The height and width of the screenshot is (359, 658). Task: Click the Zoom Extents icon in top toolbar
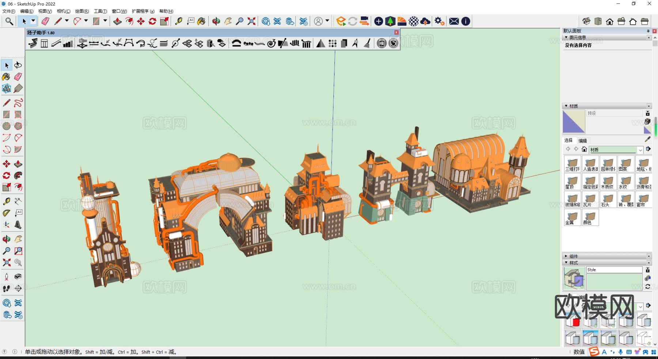coord(251,21)
